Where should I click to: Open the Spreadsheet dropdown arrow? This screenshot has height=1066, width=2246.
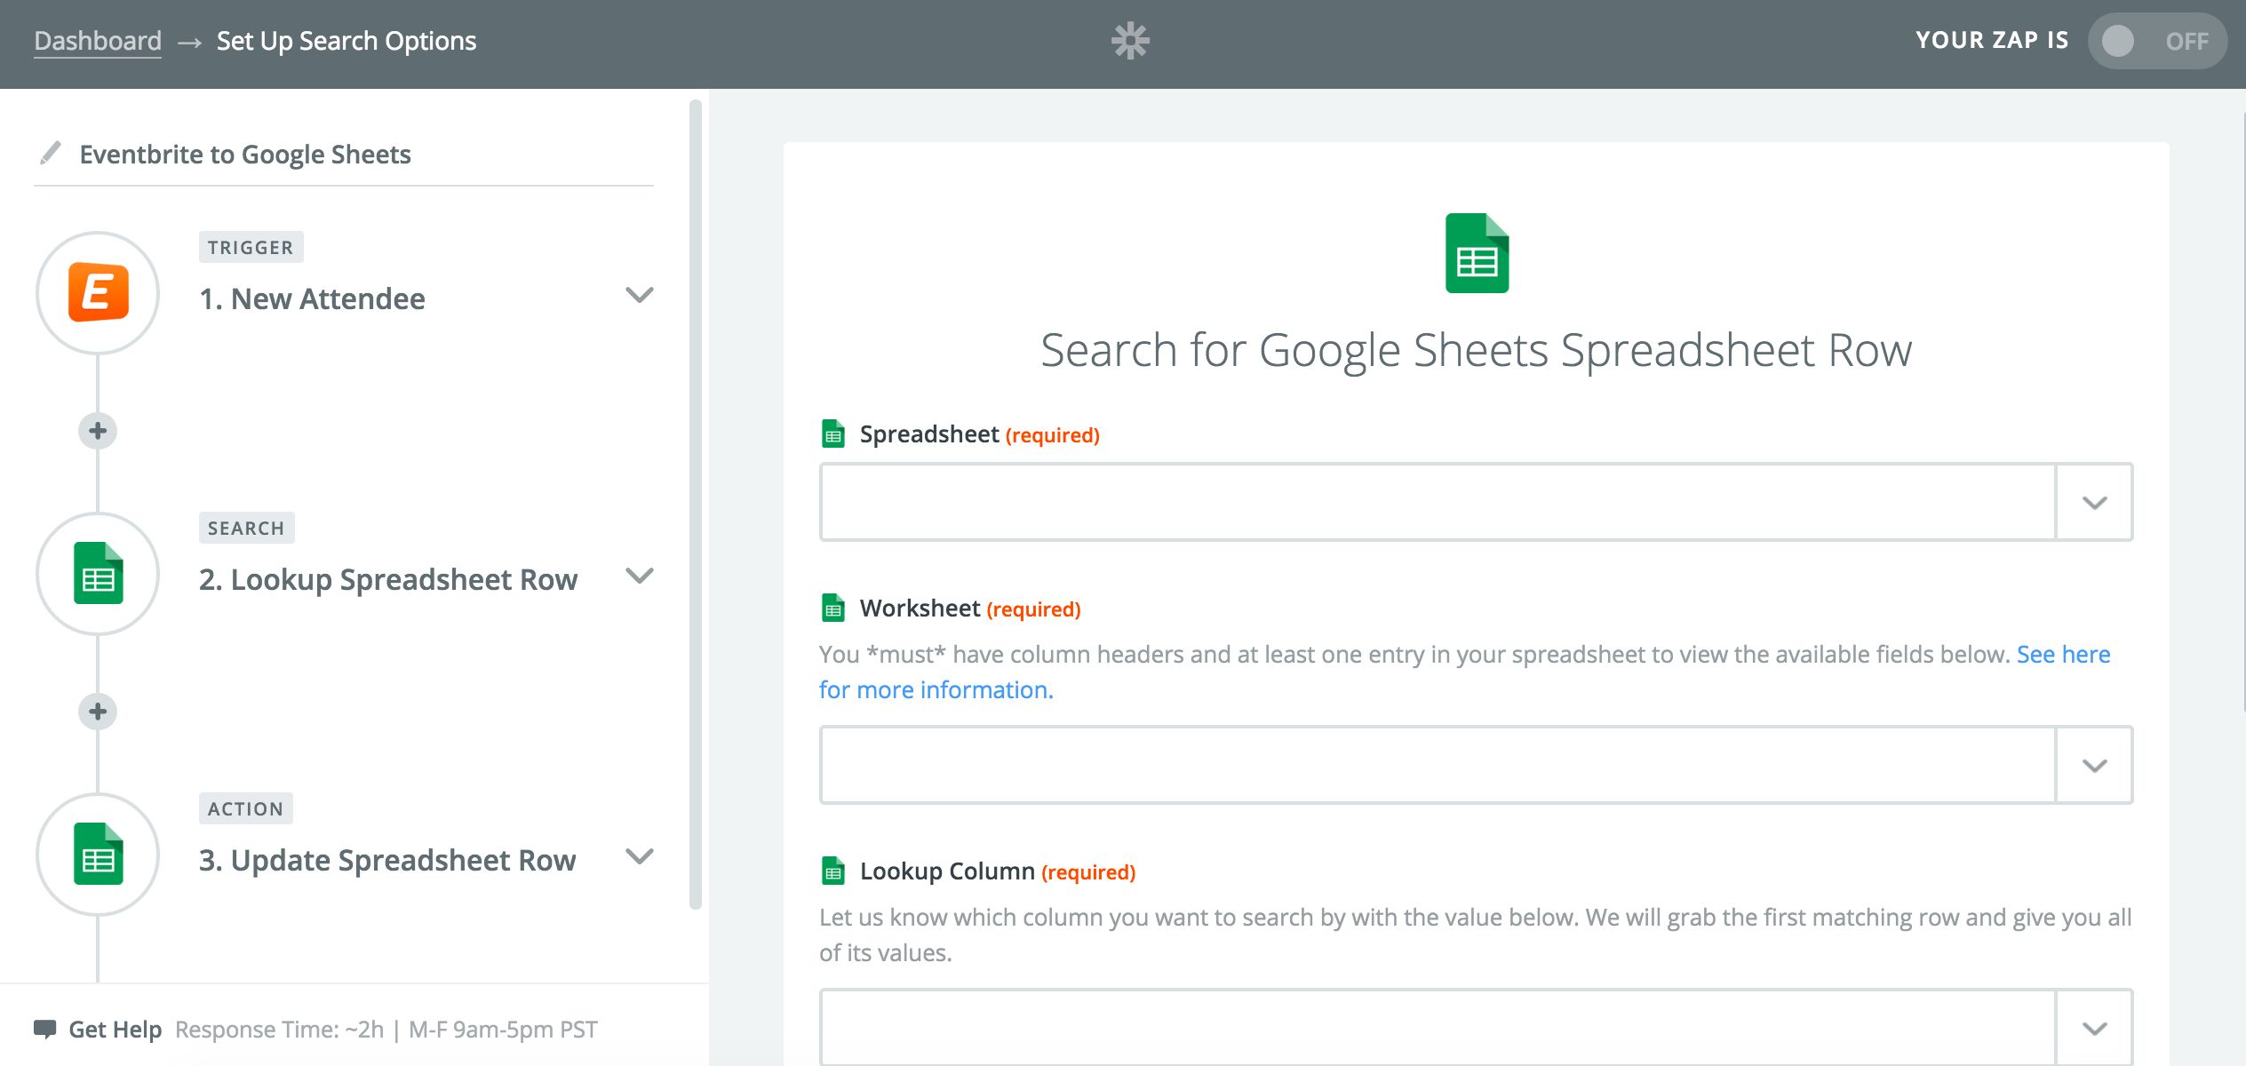tap(2094, 503)
